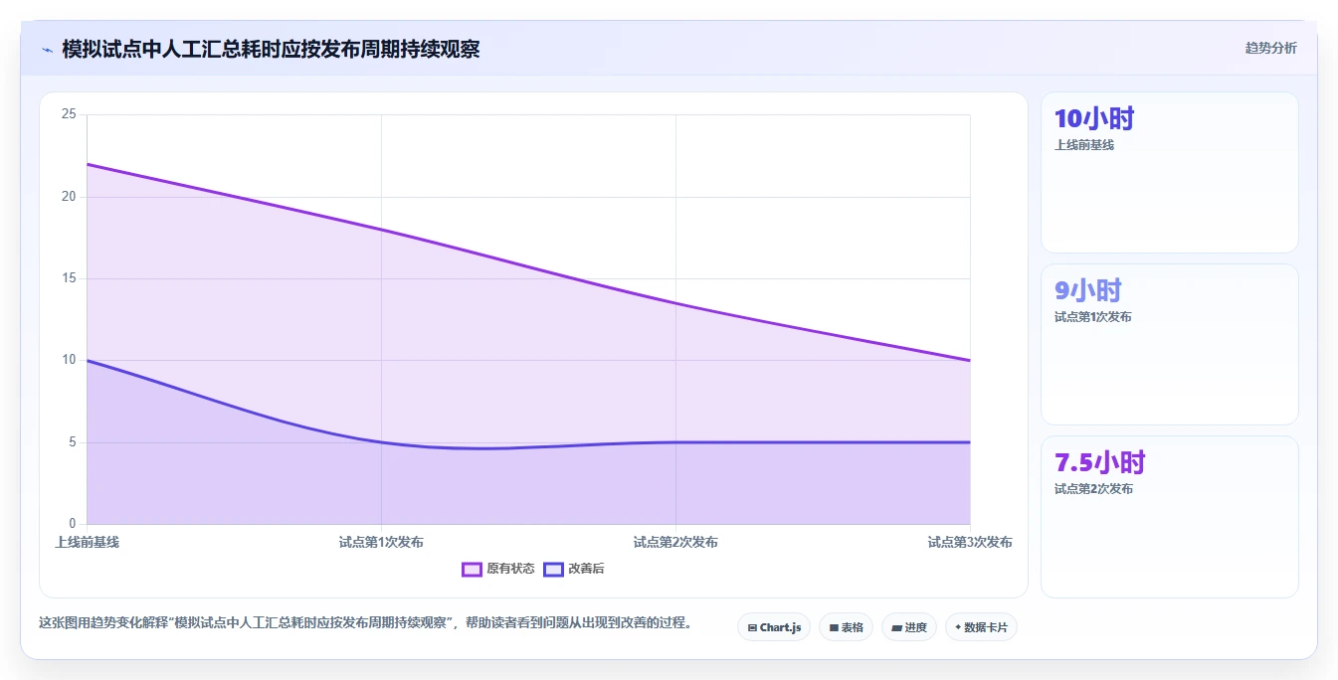Click the trend icon beside the title
This screenshot has width=1338, height=680.
click(47, 50)
